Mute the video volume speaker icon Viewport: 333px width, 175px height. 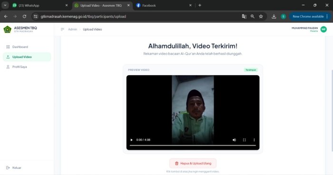coord(234,140)
